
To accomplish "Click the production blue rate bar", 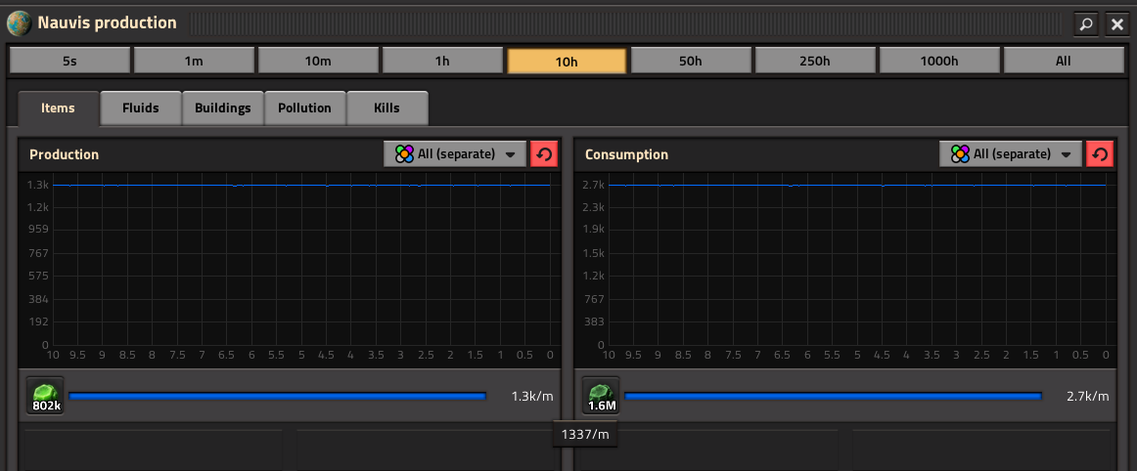I will 278,396.
